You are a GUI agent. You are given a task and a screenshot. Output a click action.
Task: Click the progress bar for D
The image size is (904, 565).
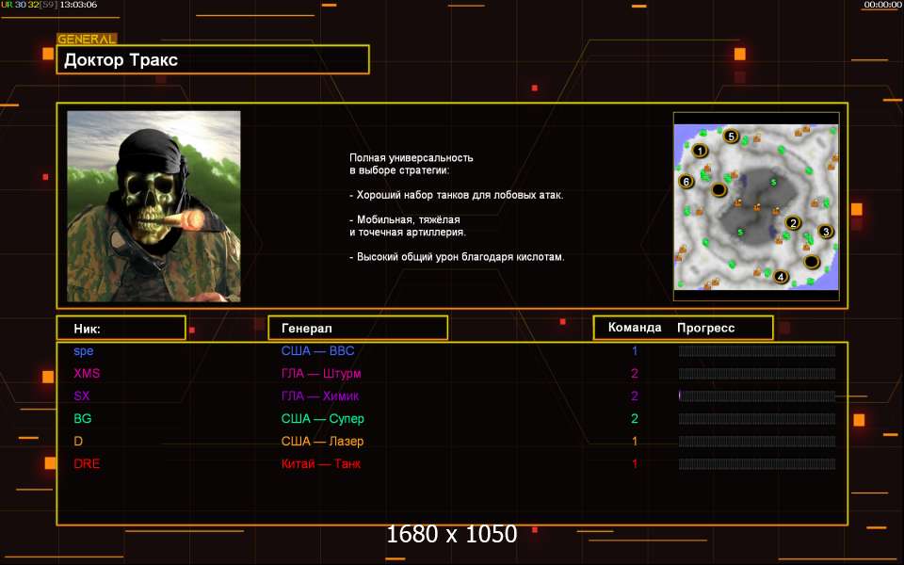point(757,441)
